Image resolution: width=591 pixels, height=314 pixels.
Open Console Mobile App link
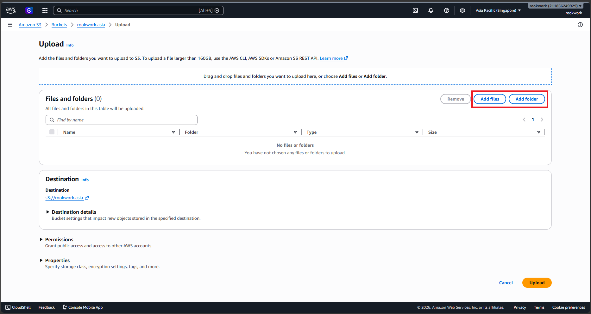coord(83,307)
